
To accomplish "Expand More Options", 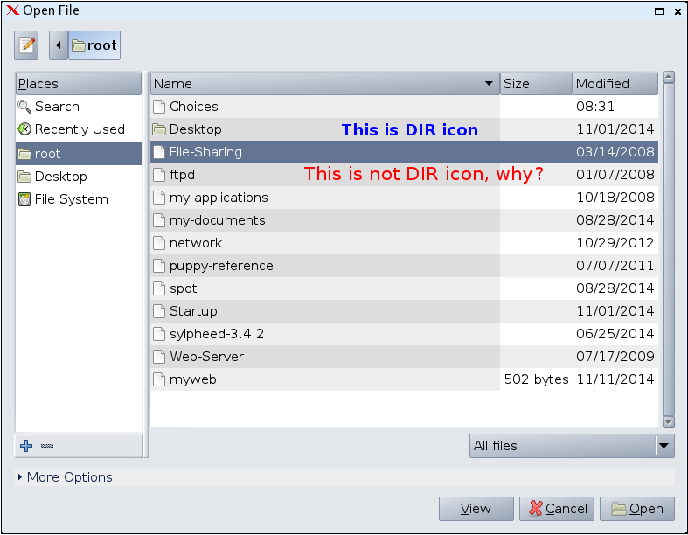I will point(66,477).
